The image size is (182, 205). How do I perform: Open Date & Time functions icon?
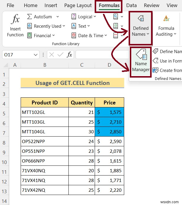[x=74, y=35]
